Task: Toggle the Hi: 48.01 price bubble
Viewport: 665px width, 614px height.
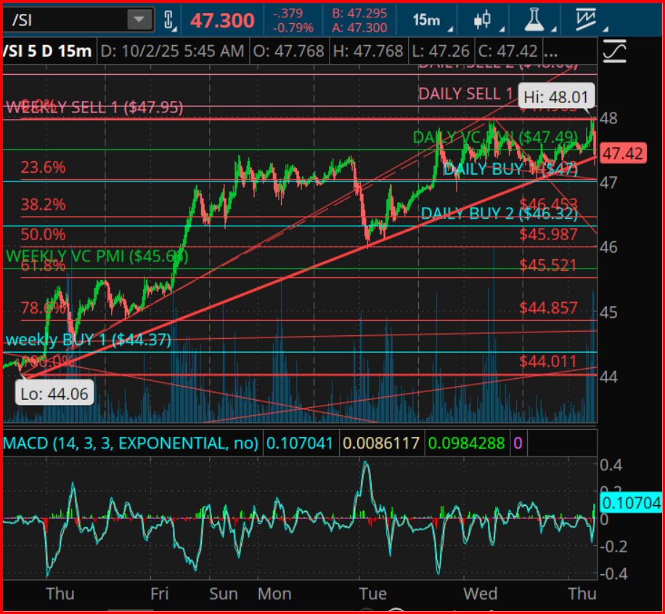Action: pyautogui.click(x=556, y=95)
